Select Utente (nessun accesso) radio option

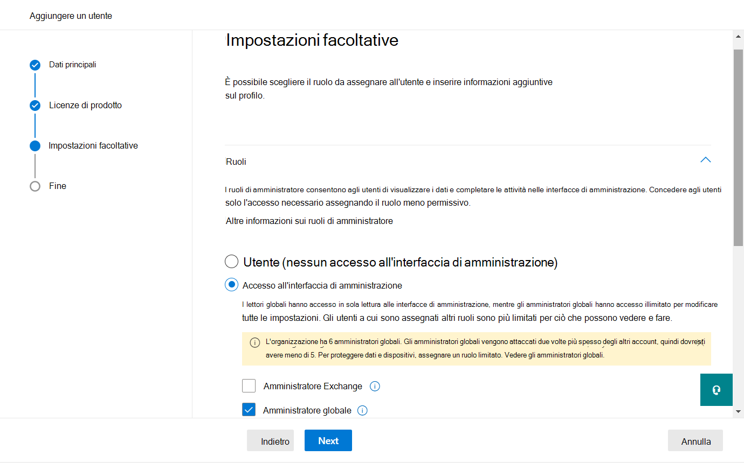coord(231,262)
